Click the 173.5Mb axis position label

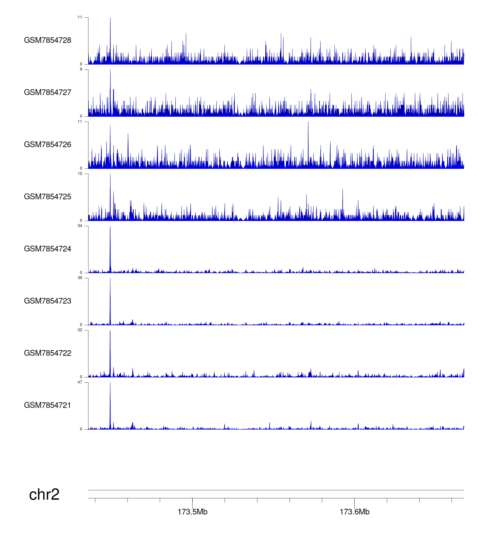pos(192,512)
